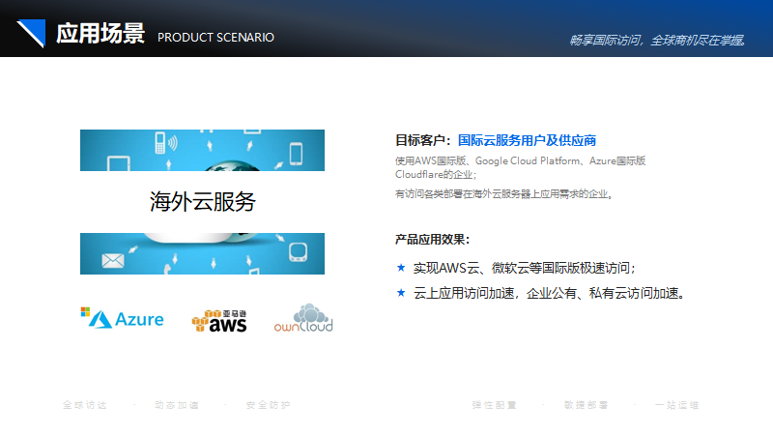Click the 海外云服务 title text
773x435 pixels.
[202, 202]
